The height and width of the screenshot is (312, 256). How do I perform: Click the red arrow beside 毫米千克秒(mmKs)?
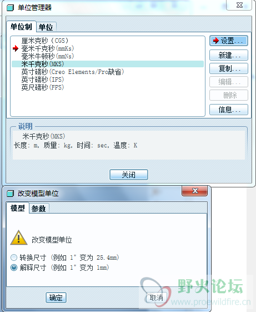tap(16, 48)
